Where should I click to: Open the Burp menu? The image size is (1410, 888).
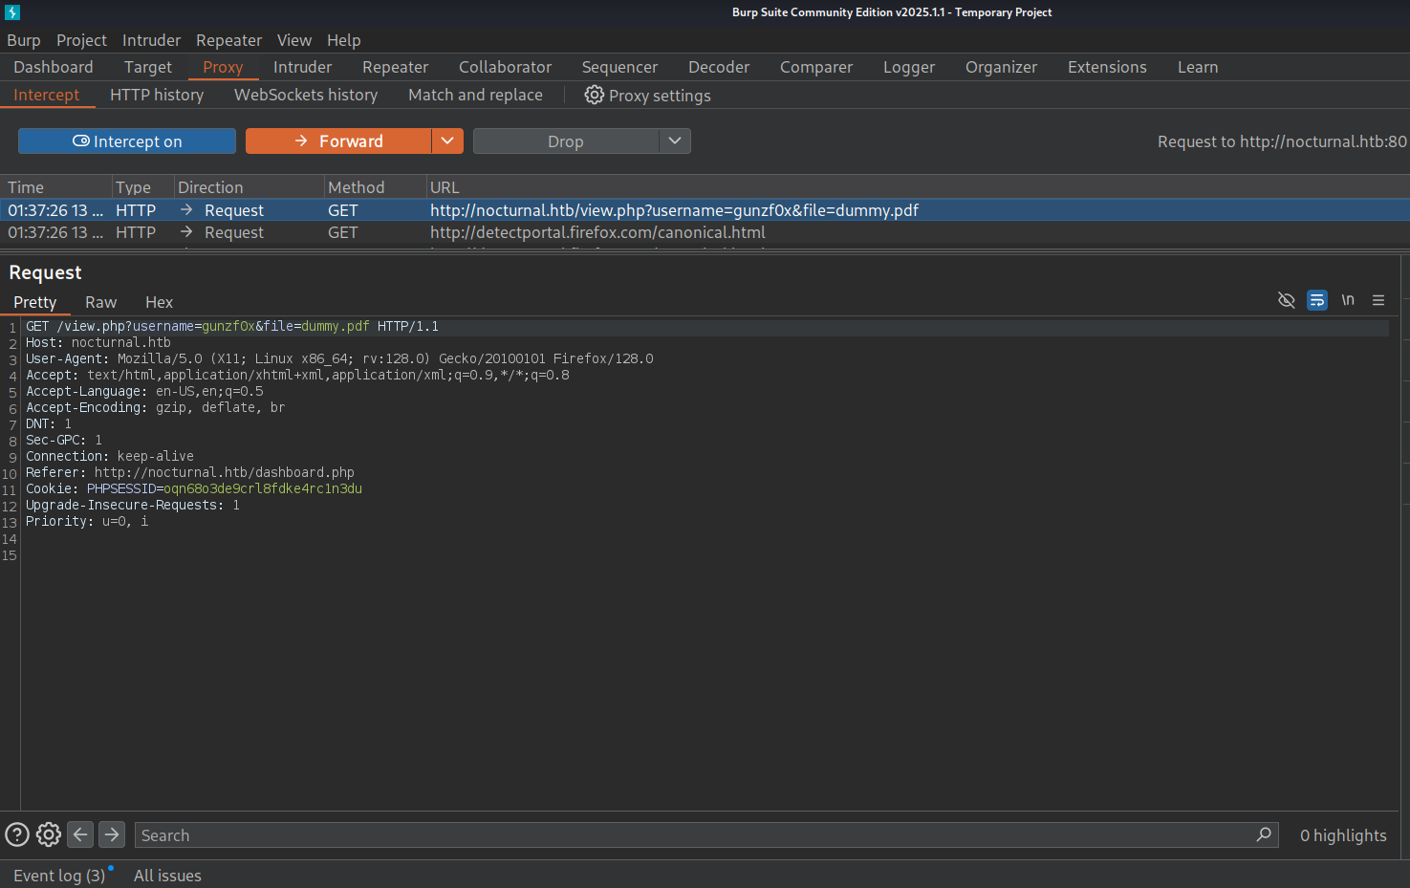point(24,40)
